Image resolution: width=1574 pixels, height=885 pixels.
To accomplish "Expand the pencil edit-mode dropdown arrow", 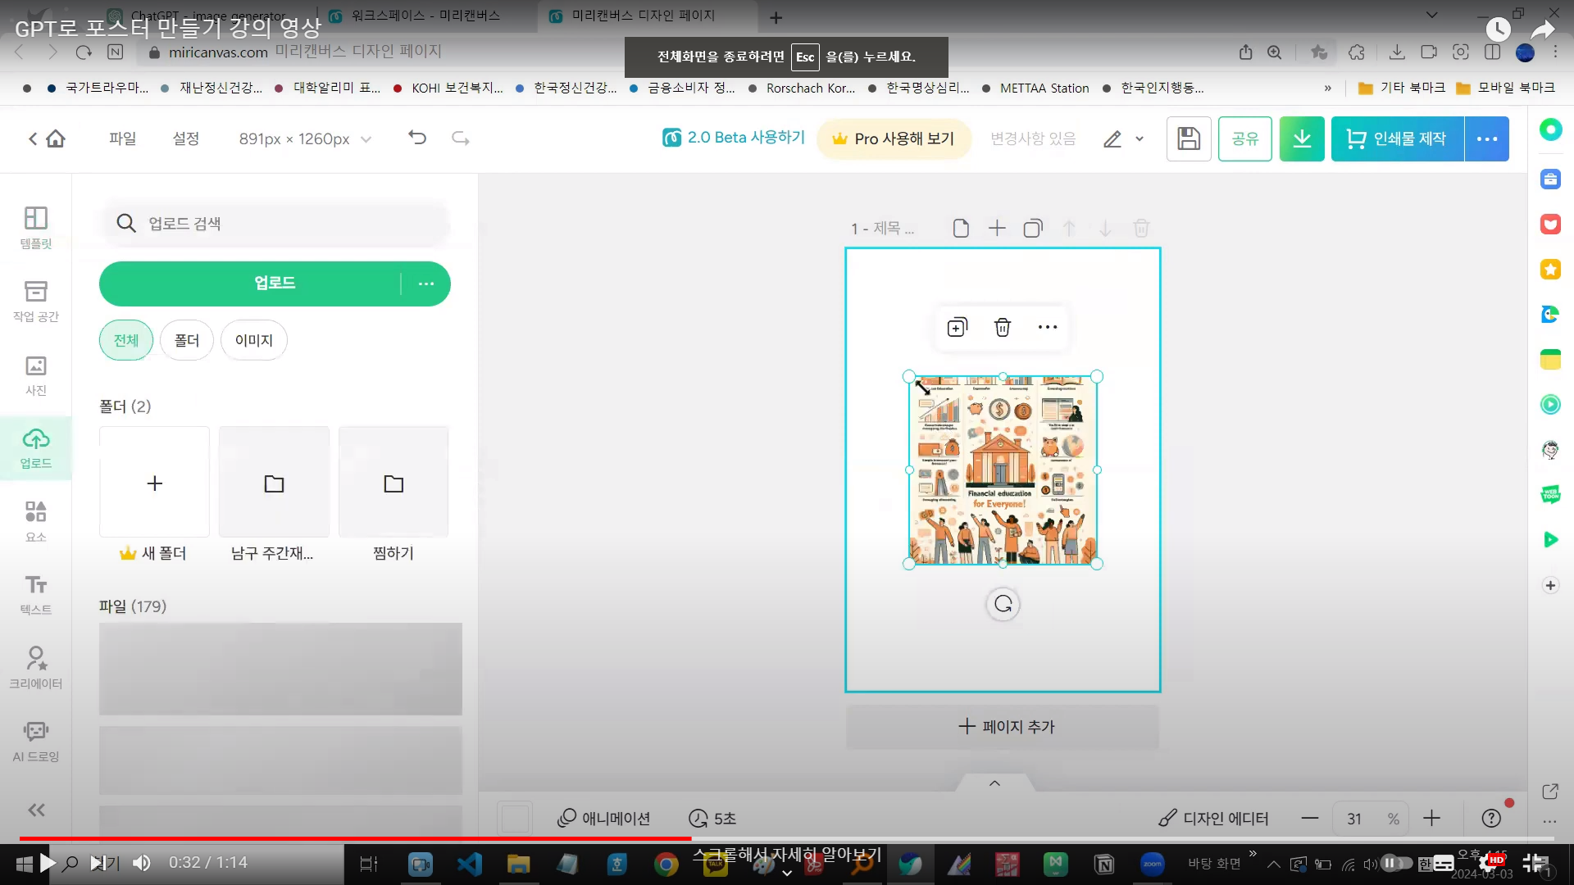I will (1140, 139).
